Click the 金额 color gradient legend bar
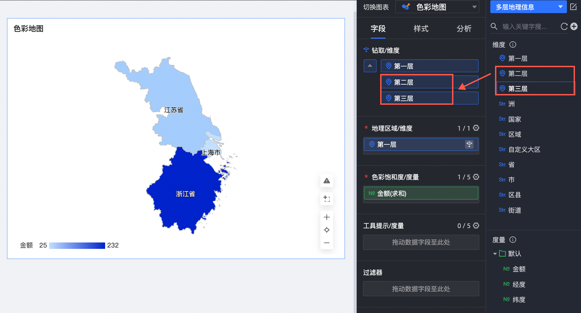 coord(77,245)
